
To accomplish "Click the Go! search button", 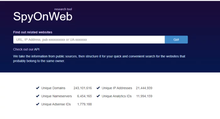I will [176, 40].
